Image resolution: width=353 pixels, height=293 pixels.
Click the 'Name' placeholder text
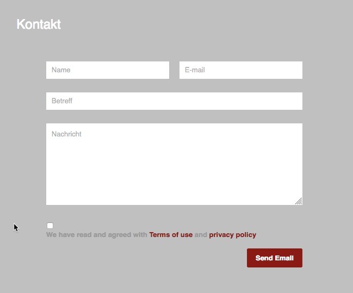[x=61, y=70]
